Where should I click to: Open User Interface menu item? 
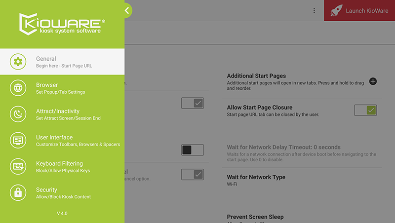point(62,140)
